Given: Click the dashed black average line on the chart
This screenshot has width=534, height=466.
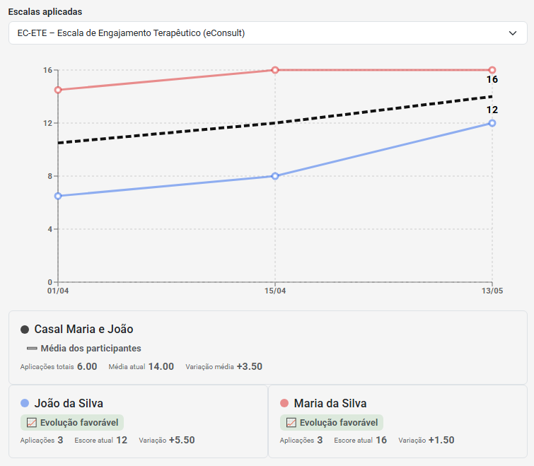Looking at the screenshot, I should click(x=275, y=123).
